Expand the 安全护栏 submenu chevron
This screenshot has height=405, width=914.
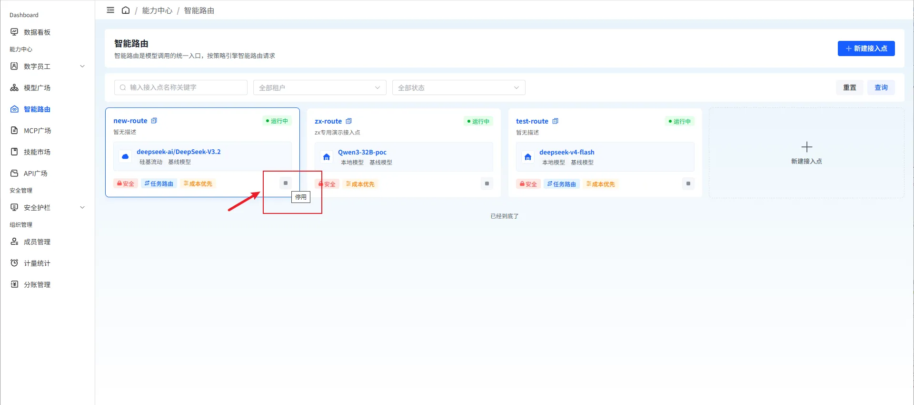pos(82,207)
